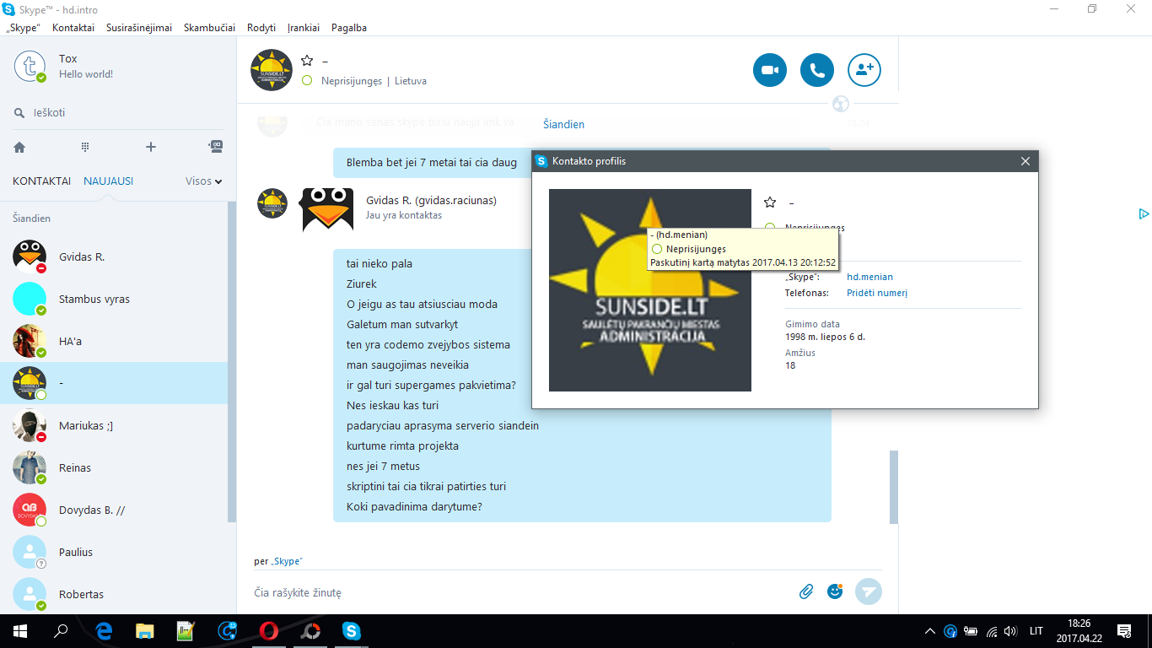Open the emoticon picker
1152x648 pixels.
pyautogui.click(x=835, y=591)
